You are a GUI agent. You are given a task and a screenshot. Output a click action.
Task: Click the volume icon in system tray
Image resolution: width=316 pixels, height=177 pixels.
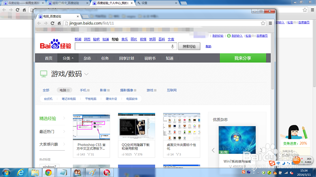pos(292,173)
